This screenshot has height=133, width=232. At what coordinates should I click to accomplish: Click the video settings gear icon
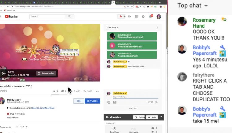pyautogui.click(x=74, y=79)
